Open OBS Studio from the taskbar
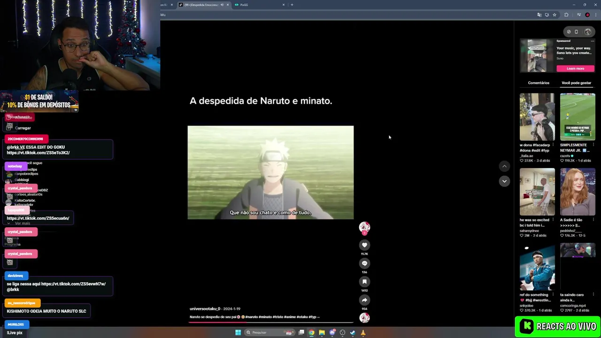 click(342, 332)
